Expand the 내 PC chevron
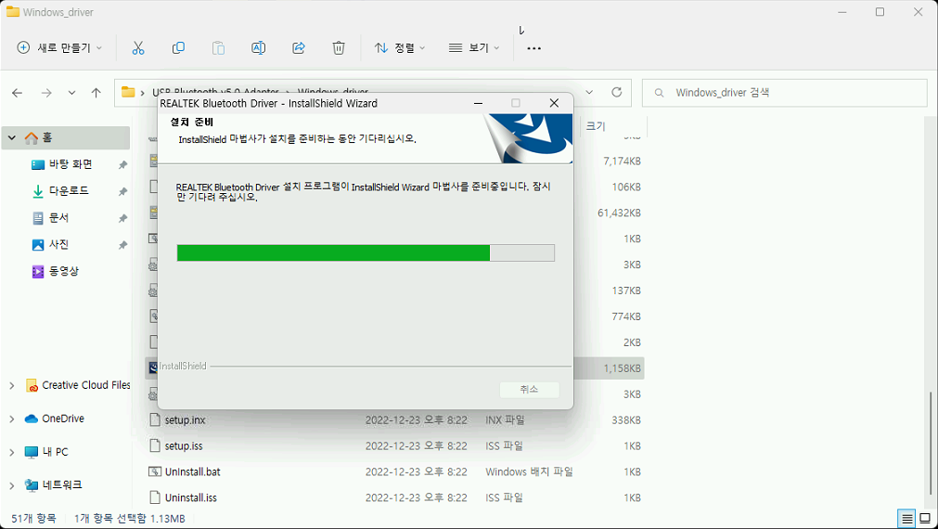Viewport: 938px width, 529px height. tap(12, 452)
